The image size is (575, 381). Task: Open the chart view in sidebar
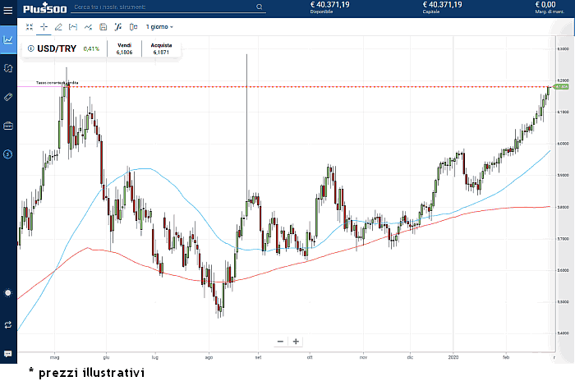8,39
